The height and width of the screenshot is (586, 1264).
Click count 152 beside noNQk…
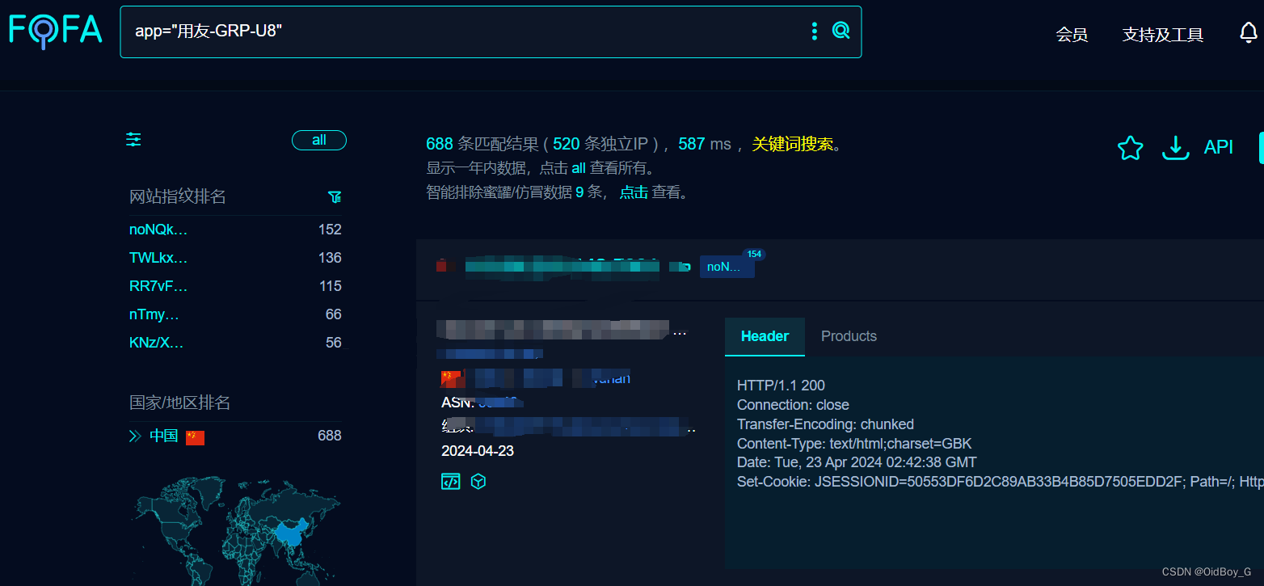(330, 230)
